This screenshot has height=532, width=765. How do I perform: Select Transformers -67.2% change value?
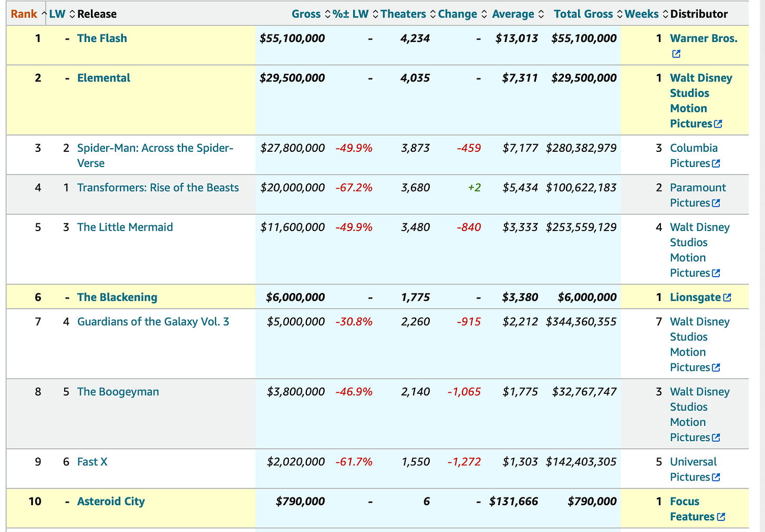pyautogui.click(x=354, y=187)
